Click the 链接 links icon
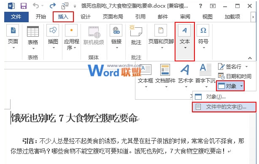 pyautogui.click(x=116, y=30)
